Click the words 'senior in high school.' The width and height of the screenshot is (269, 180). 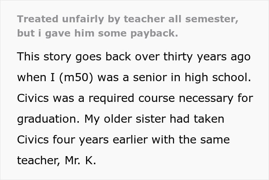(192, 77)
